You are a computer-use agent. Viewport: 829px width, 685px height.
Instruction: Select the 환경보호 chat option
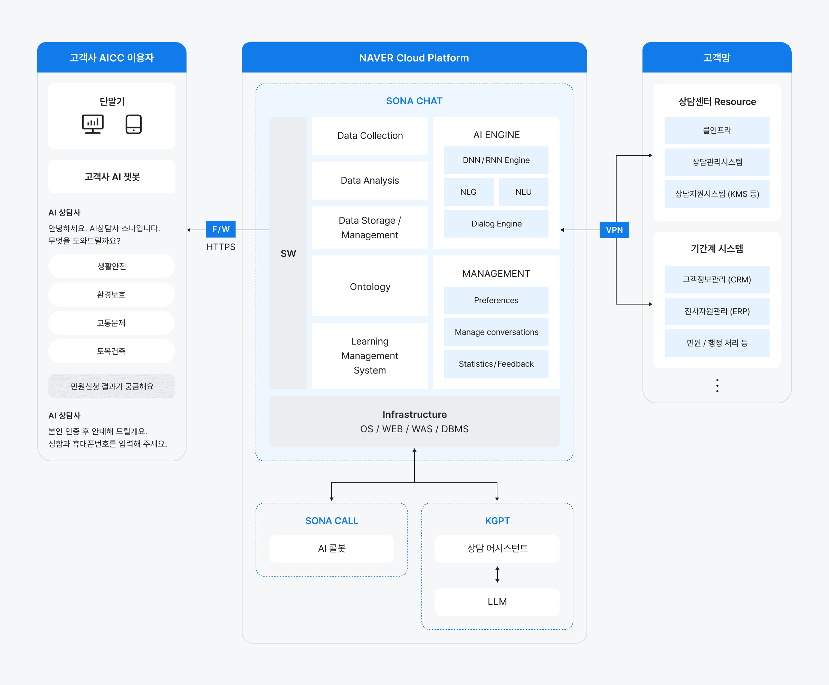112,295
